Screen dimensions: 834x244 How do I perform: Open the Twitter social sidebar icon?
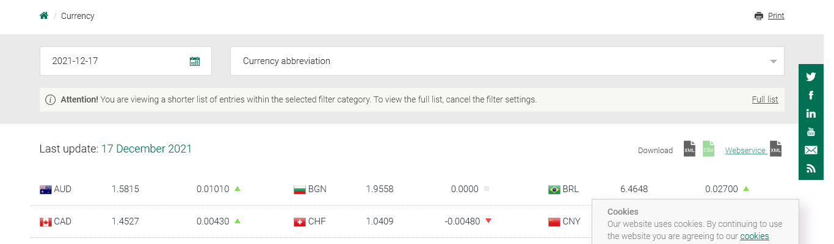pyautogui.click(x=811, y=77)
